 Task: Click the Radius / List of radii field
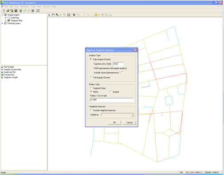(x=112, y=99)
